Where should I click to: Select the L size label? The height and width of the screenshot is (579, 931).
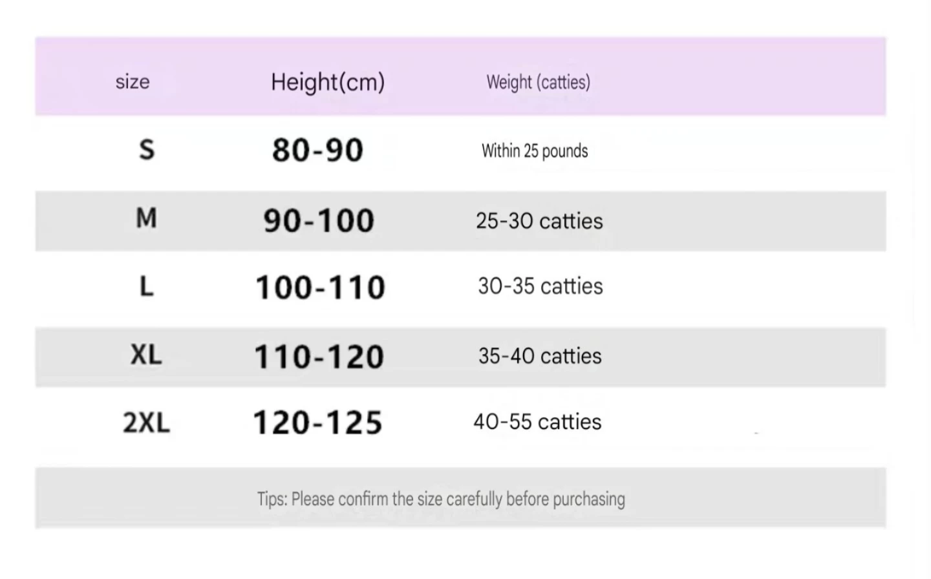147,286
